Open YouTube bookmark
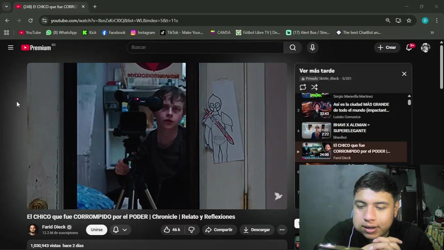 coord(30,32)
